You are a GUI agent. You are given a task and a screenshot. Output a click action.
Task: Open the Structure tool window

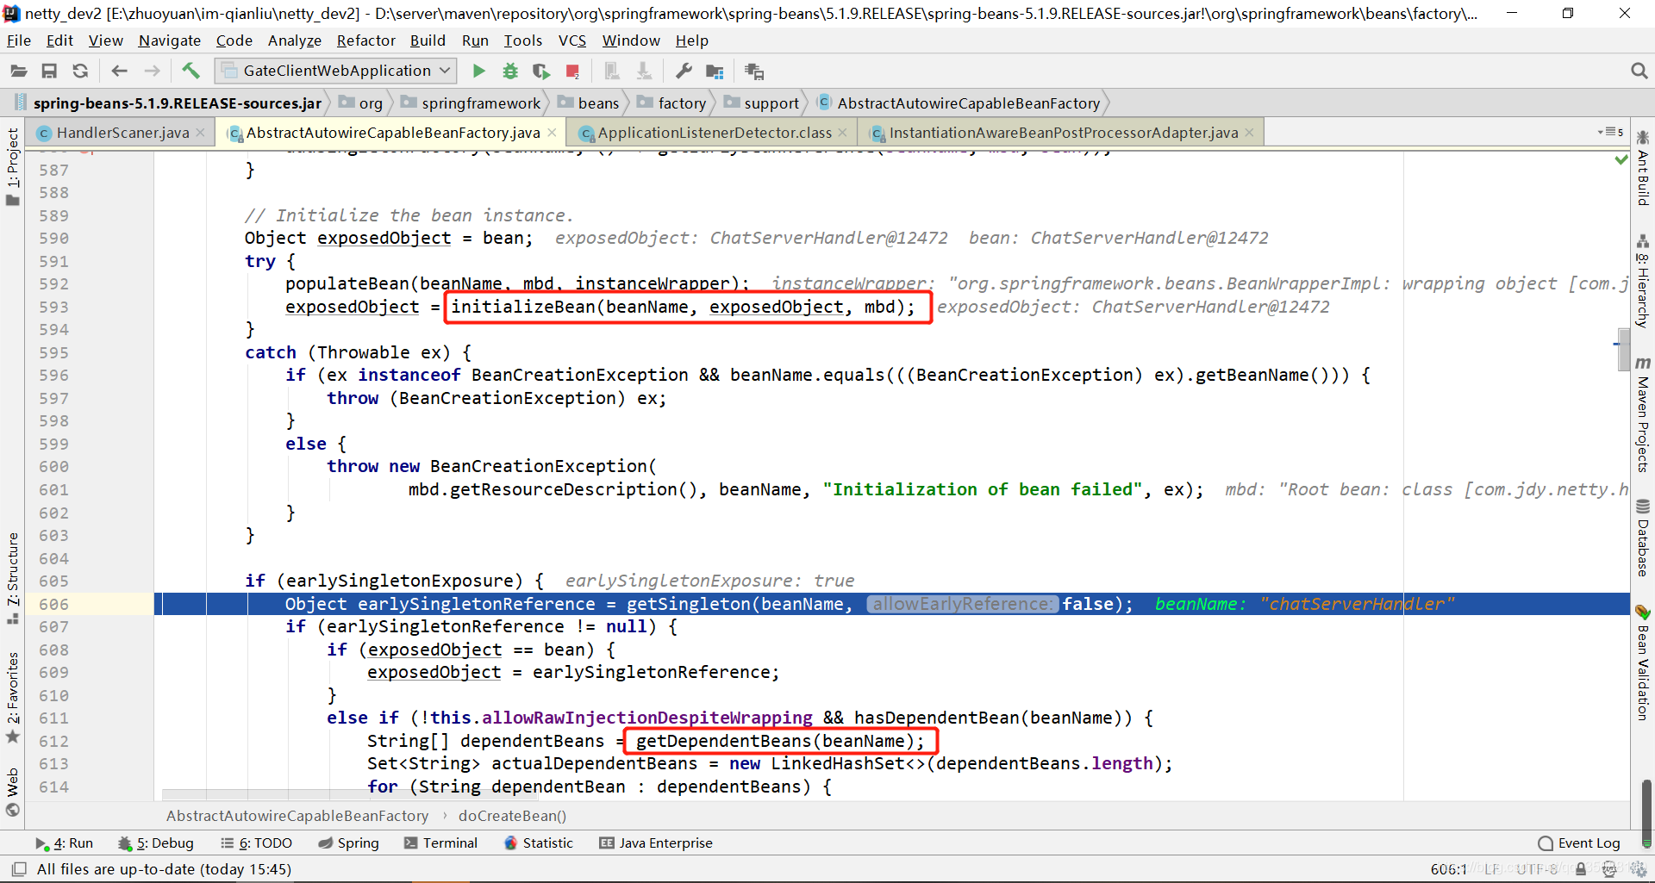tap(13, 578)
